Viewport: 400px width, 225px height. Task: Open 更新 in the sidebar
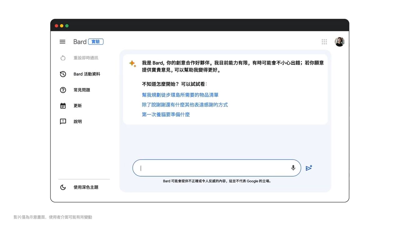click(77, 106)
